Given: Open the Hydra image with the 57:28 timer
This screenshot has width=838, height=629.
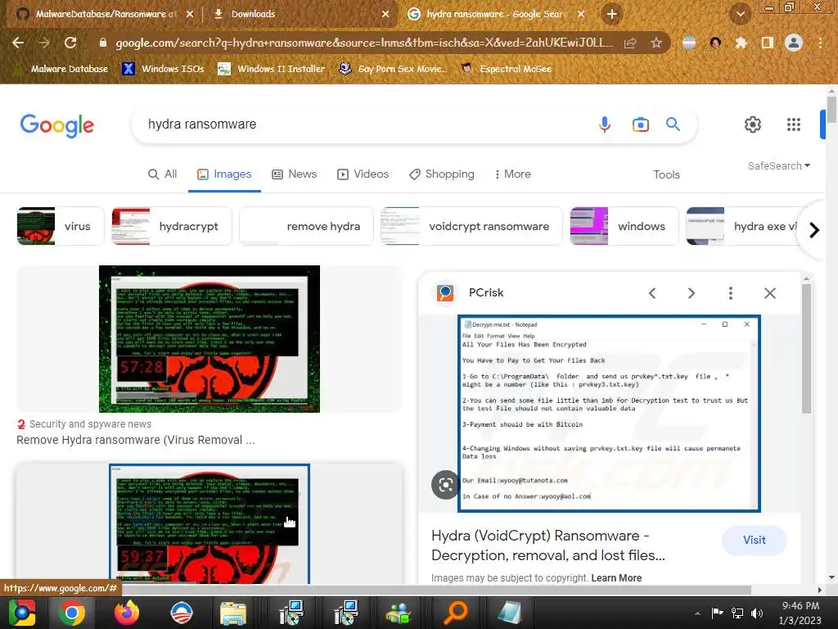Looking at the screenshot, I should pos(209,339).
